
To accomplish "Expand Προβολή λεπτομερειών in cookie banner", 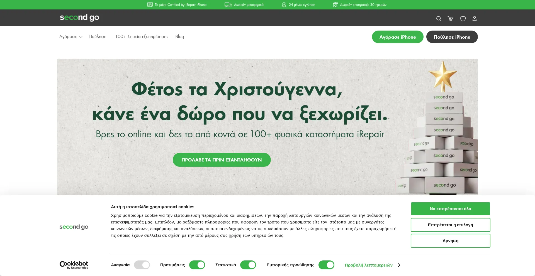I will point(369,265).
